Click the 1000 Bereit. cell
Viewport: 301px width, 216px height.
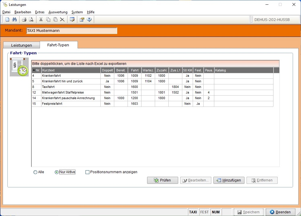[x=121, y=98]
